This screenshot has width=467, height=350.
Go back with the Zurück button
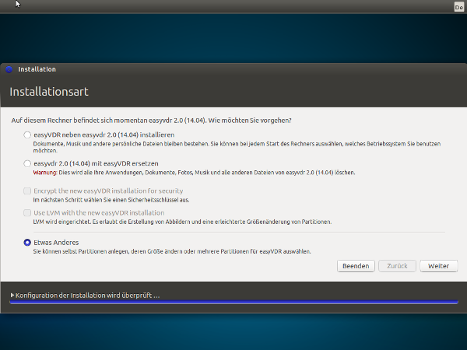point(397,266)
